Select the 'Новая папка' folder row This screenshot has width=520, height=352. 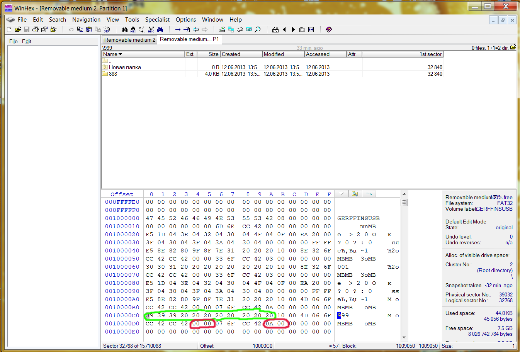(272, 67)
